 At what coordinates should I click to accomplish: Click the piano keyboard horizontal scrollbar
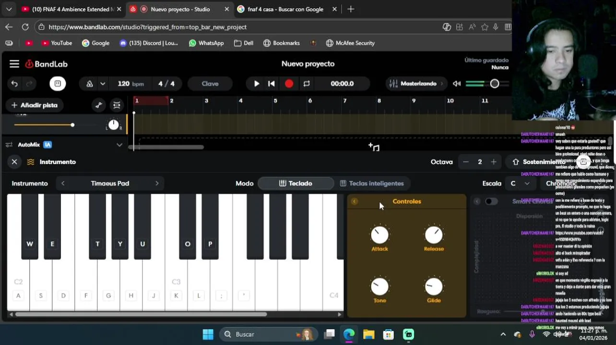(x=141, y=314)
